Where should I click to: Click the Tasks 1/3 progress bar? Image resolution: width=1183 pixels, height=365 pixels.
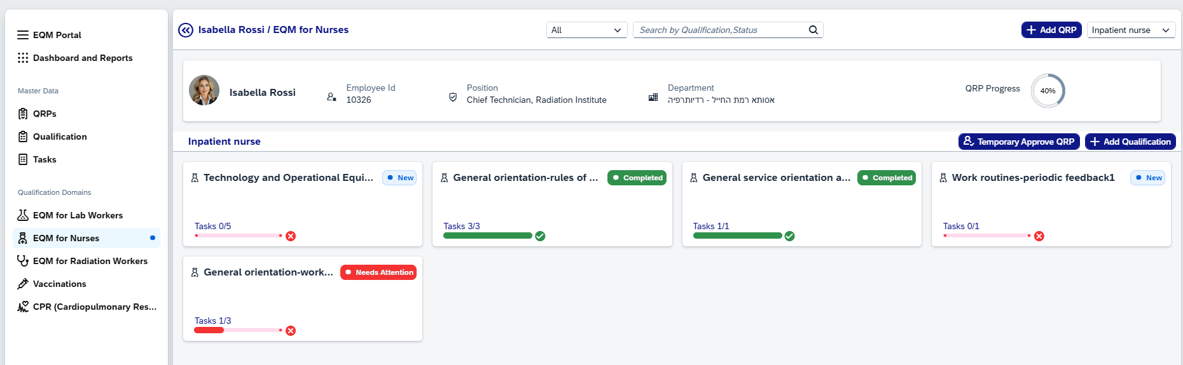[237, 330]
